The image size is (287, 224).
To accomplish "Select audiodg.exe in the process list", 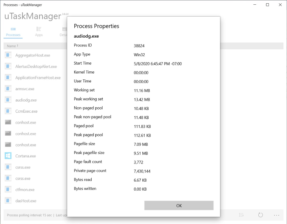I will [26, 100].
